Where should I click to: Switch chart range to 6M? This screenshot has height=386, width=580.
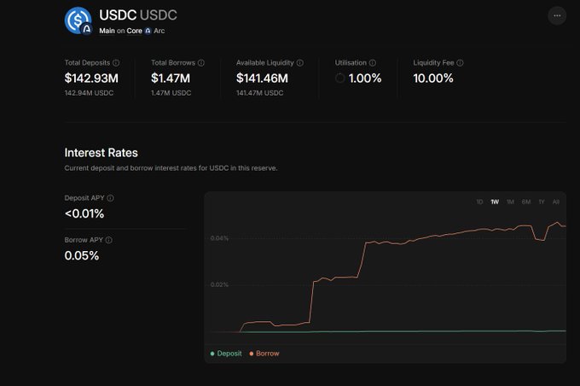coord(526,202)
